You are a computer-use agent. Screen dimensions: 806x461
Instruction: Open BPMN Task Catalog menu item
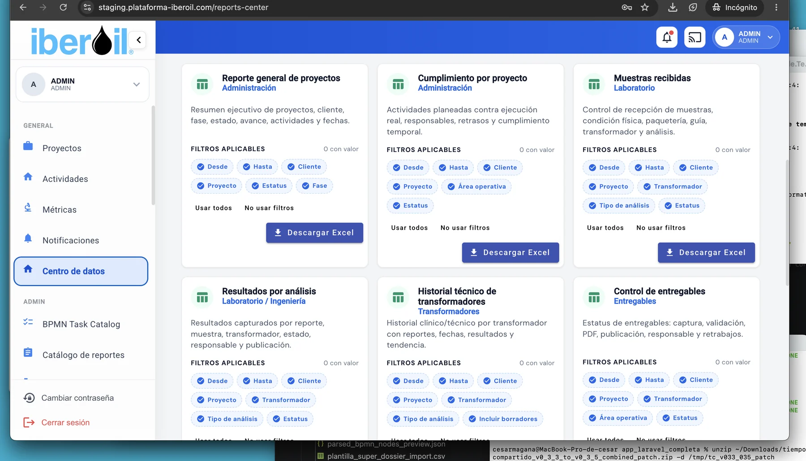click(x=81, y=324)
